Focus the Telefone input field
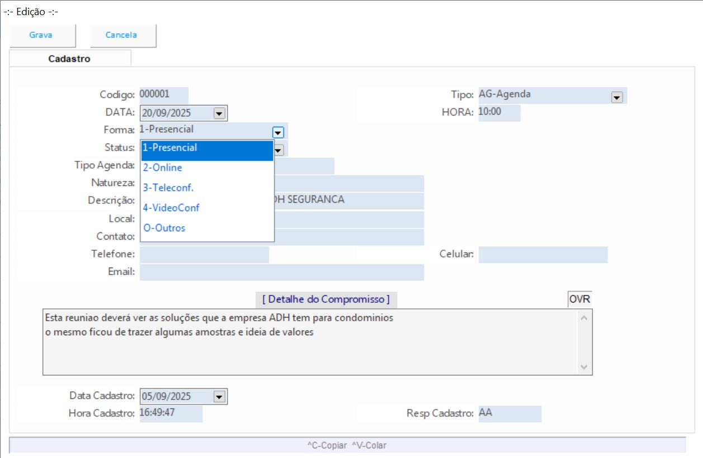 (204, 255)
